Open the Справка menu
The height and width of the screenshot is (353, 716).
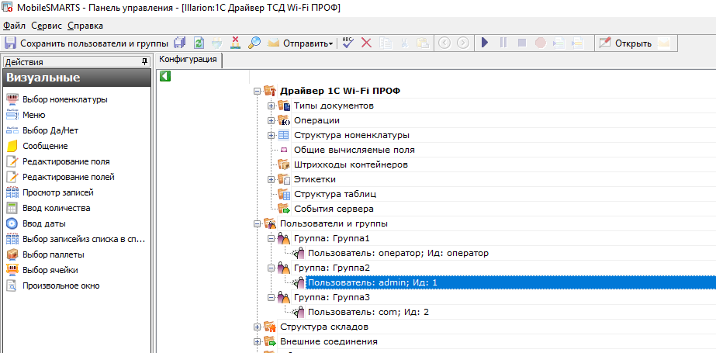[x=85, y=26]
